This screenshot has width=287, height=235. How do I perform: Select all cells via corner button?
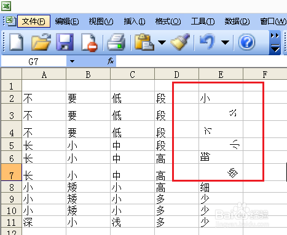[12, 74]
